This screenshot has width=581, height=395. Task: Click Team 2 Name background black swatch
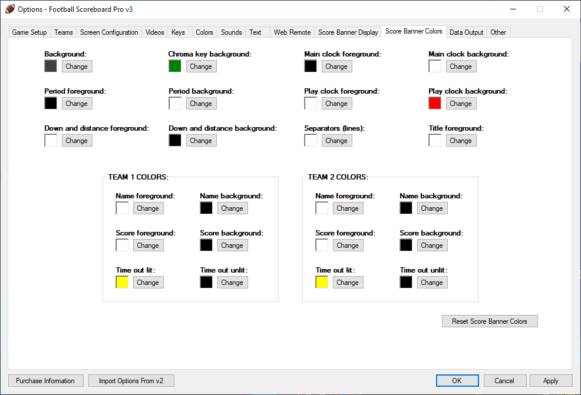point(406,208)
